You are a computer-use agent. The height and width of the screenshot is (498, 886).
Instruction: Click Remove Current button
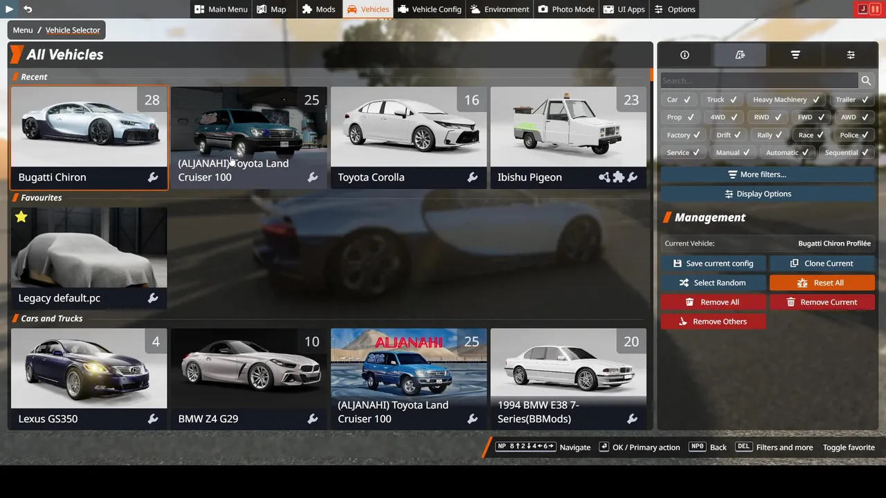[822, 302]
